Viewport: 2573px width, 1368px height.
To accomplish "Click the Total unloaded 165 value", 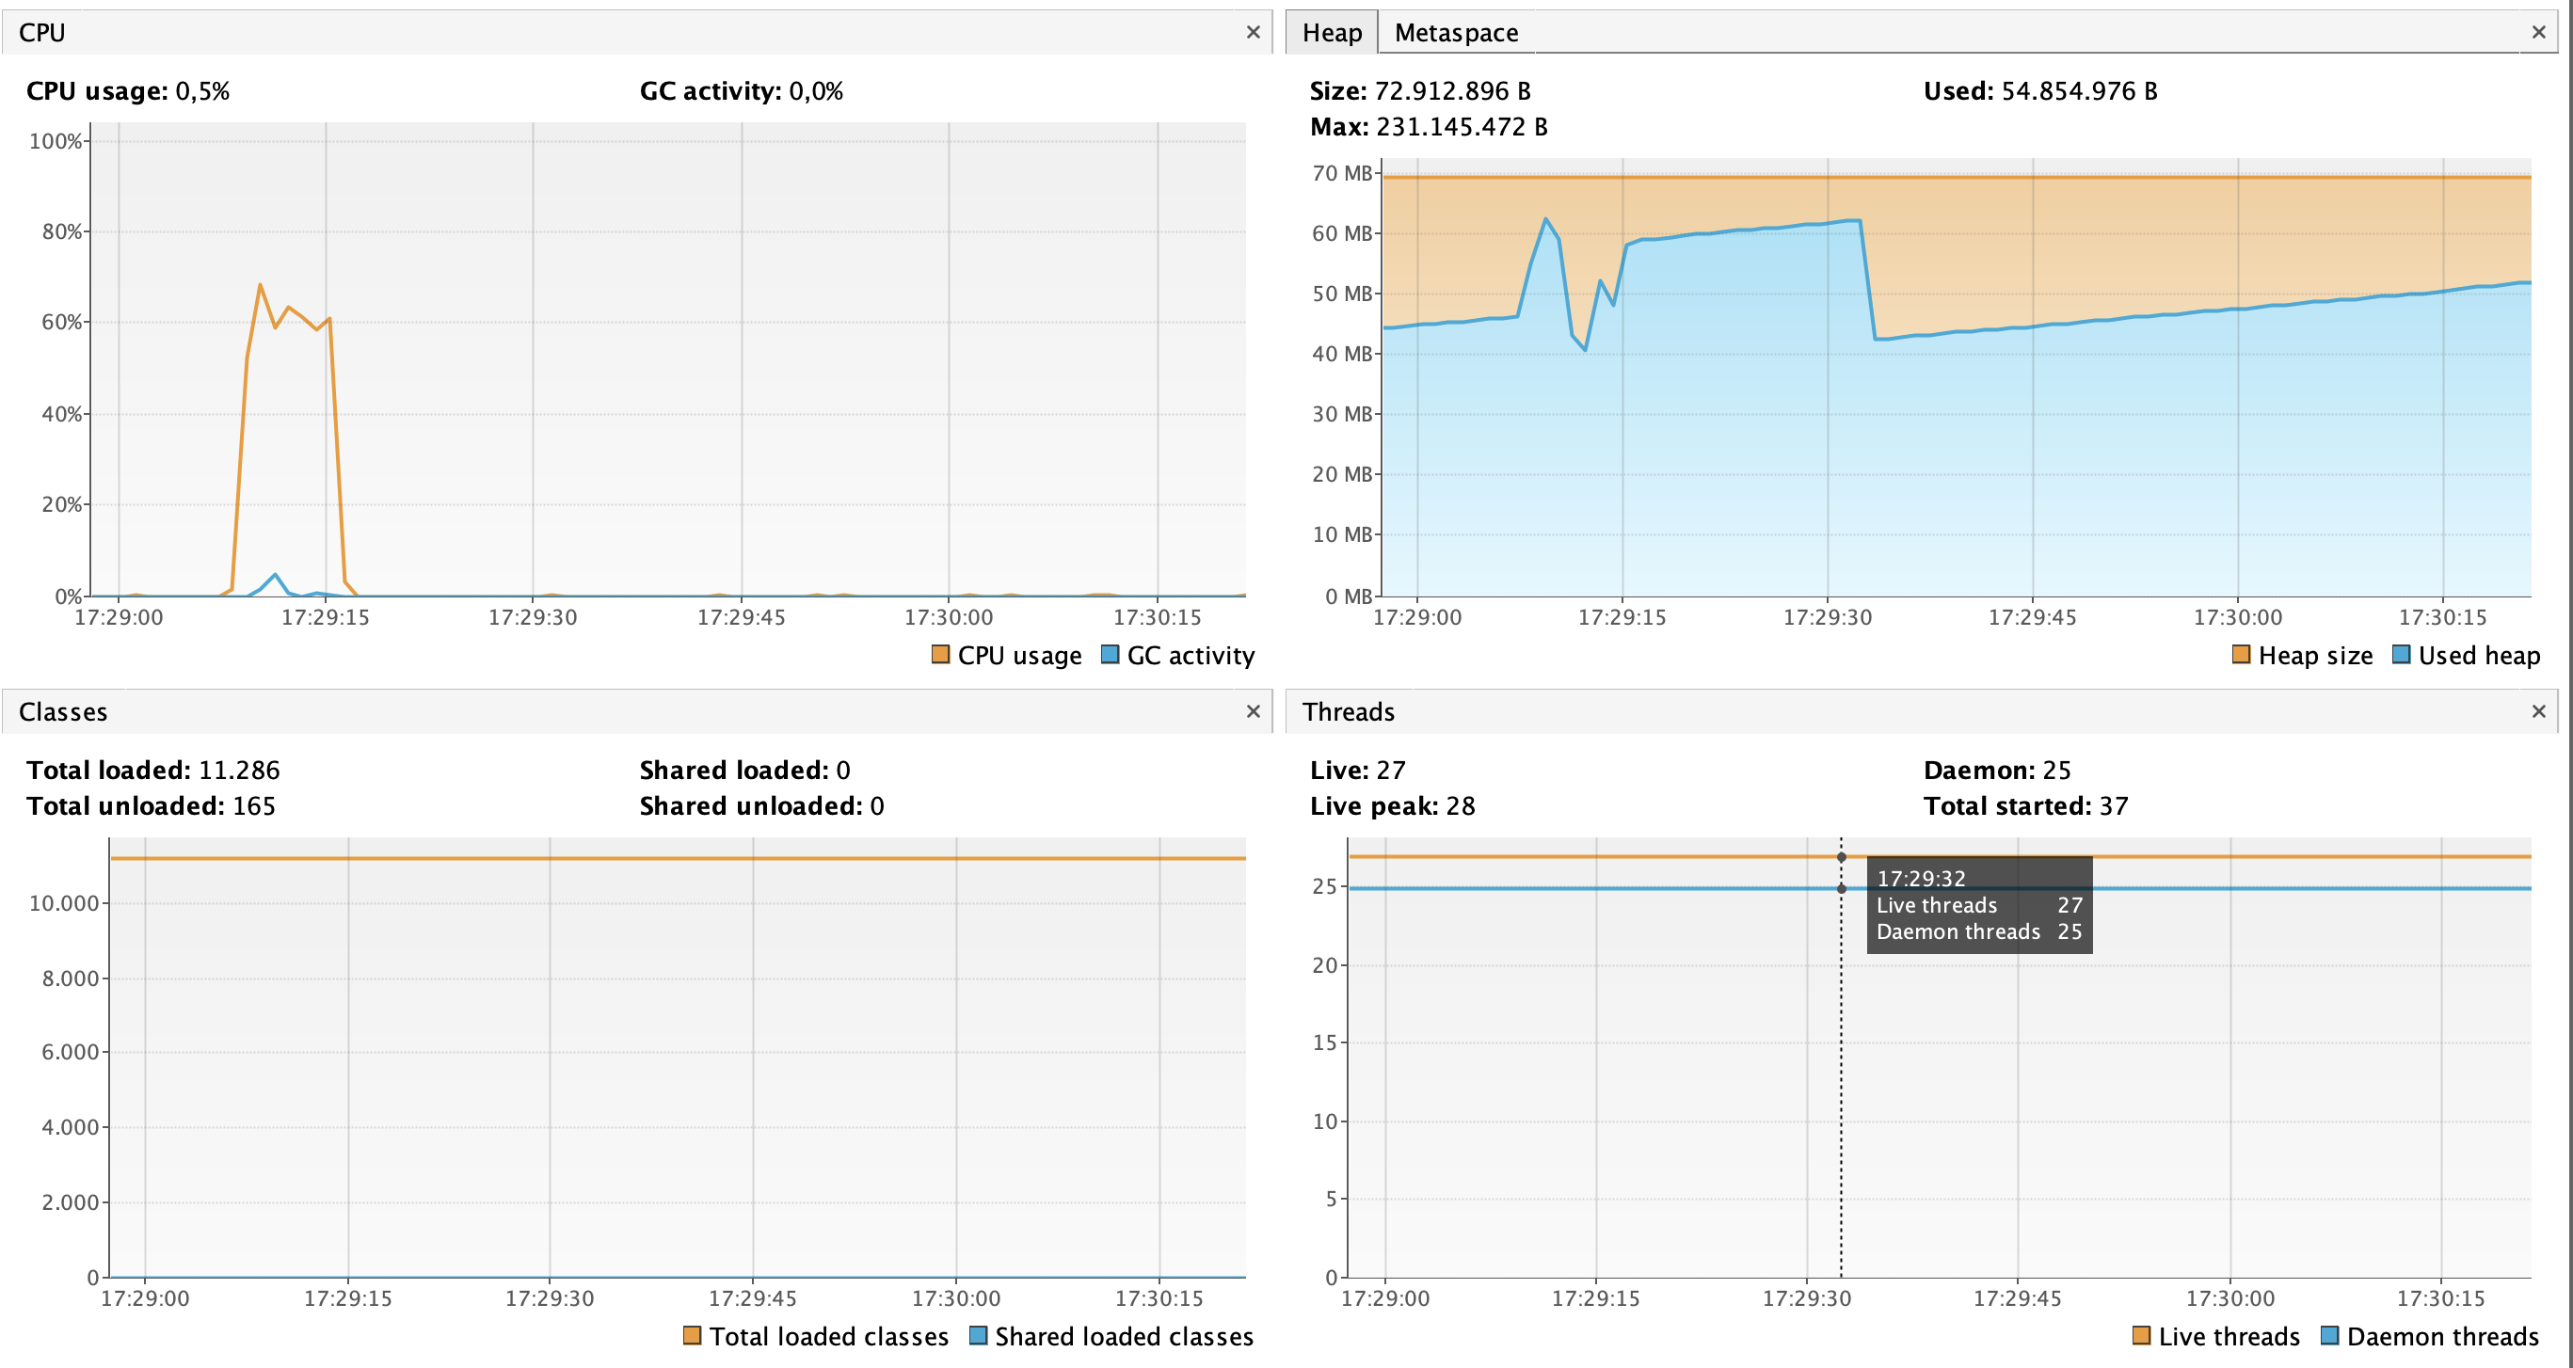I will (x=254, y=805).
